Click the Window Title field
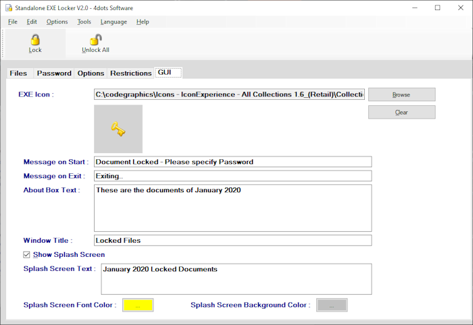This screenshot has width=473, height=325. (x=232, y=240)
